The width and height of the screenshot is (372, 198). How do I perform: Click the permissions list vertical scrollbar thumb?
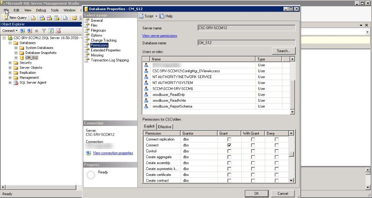coord(291,154)
